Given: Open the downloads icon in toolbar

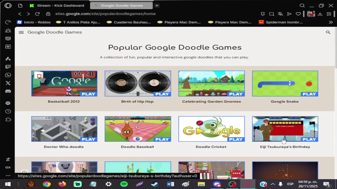Looking at the screenshot, I should click(320, 14).
